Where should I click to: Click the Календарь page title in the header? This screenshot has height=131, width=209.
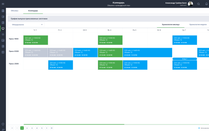click(x=118, y=3)
